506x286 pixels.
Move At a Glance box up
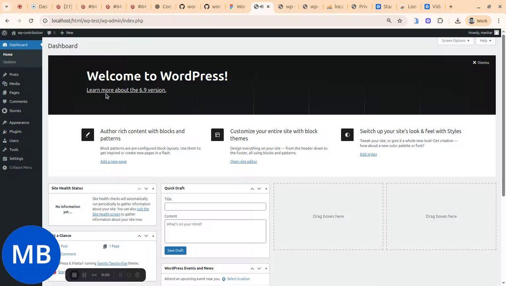139,236
